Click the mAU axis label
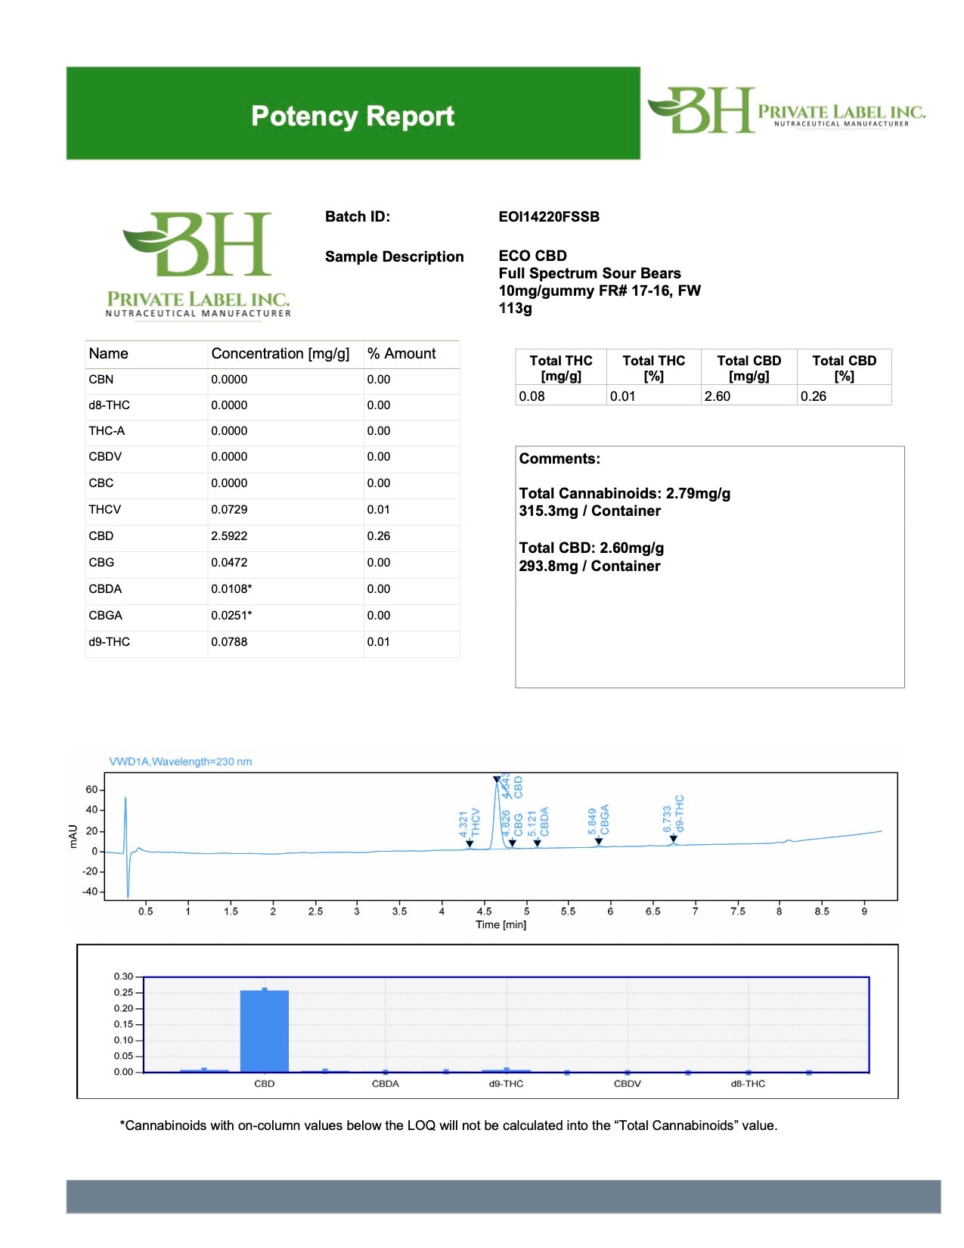 click(73, 837)
